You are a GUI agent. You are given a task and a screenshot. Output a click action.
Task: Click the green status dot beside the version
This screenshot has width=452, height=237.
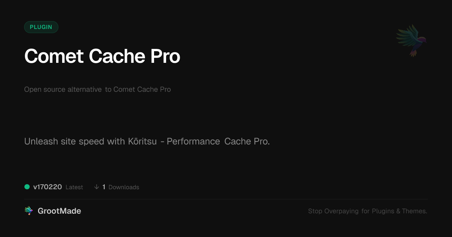click(x=27, y=187)
